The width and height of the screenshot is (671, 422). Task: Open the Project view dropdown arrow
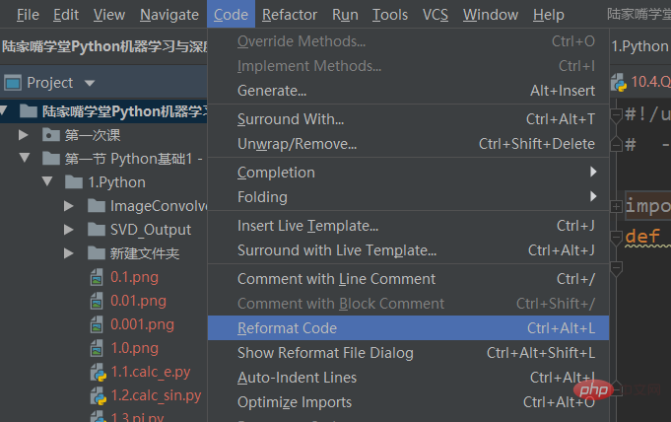tap(90, 83)
